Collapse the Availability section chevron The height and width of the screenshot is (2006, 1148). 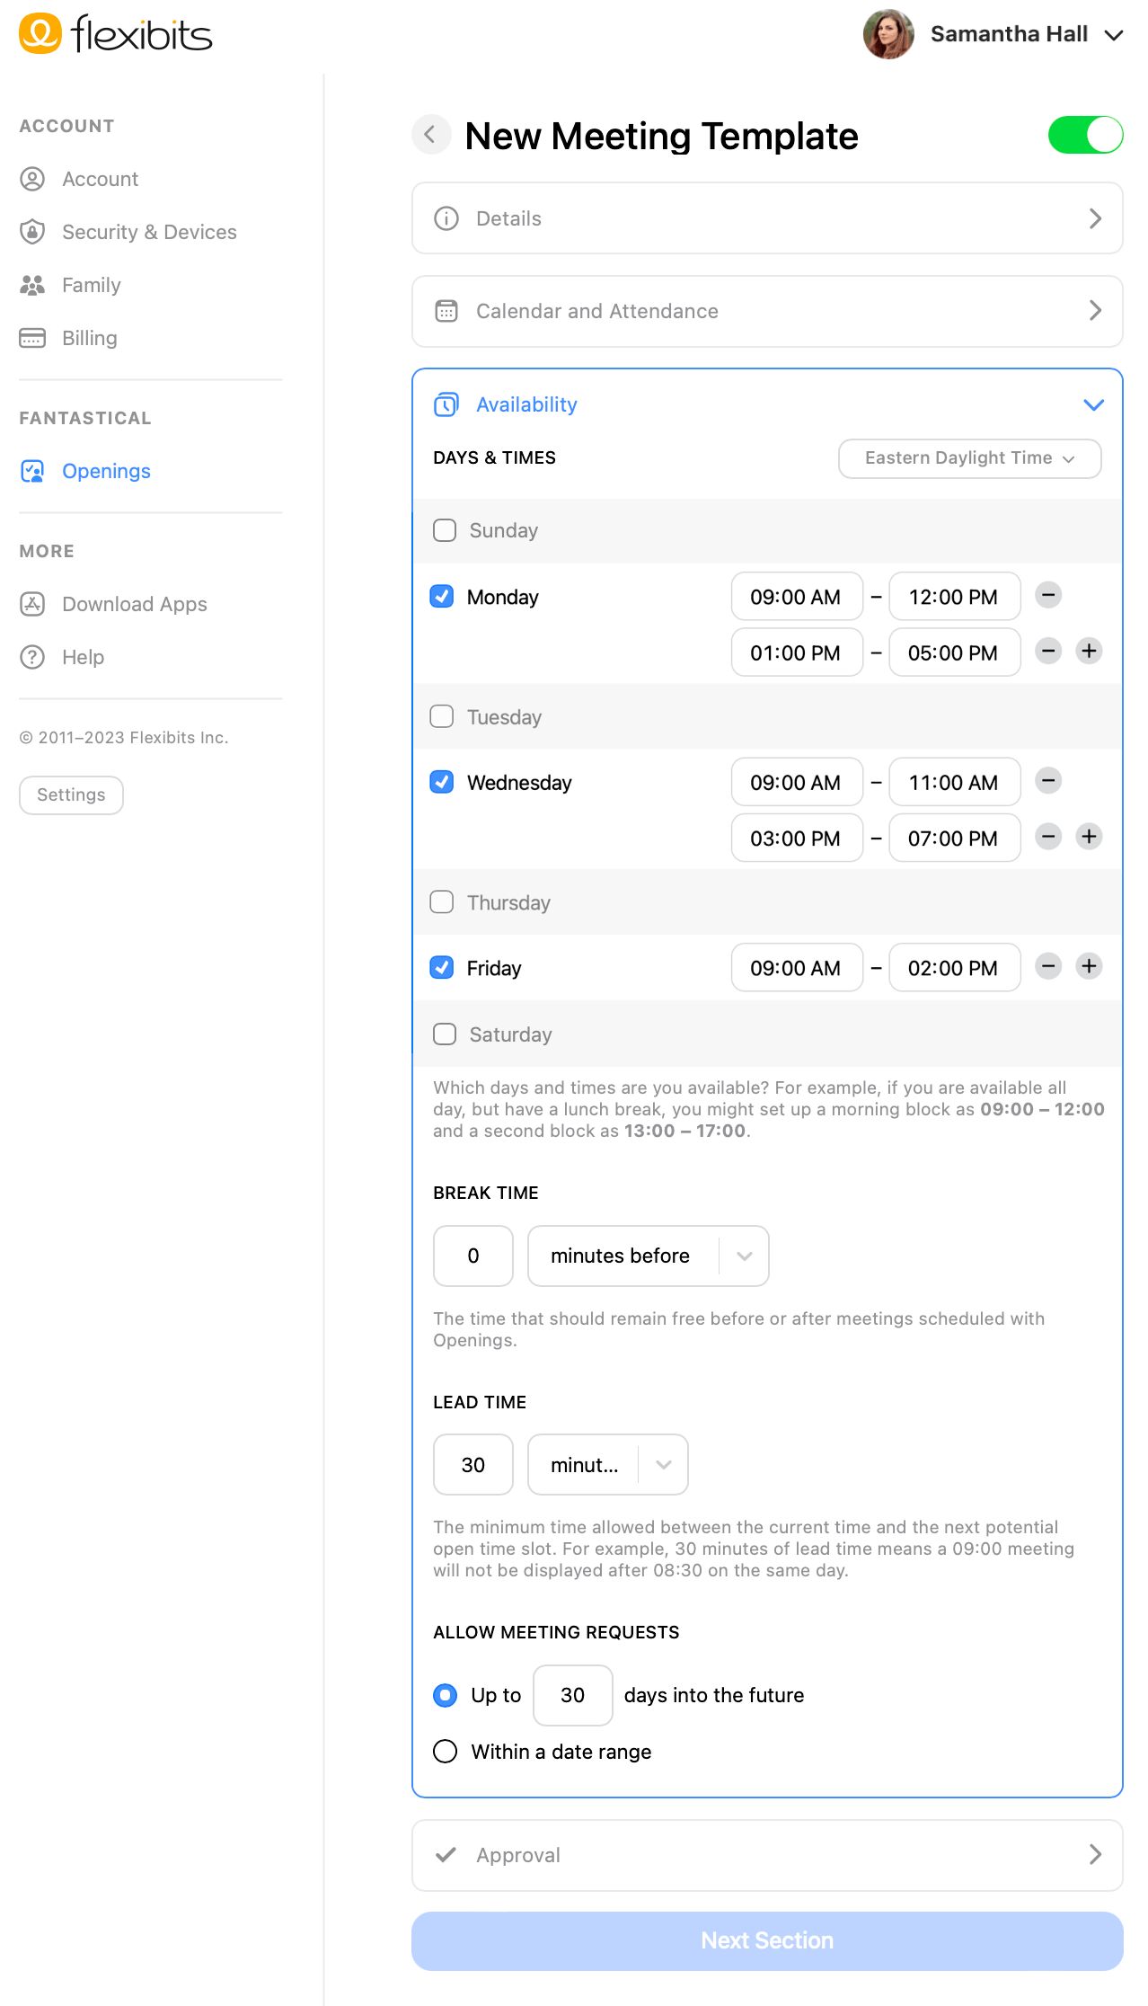coord(1093,404)
